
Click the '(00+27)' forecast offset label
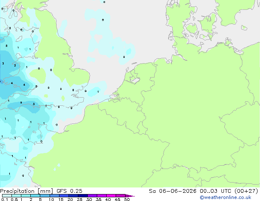[246, 191]
